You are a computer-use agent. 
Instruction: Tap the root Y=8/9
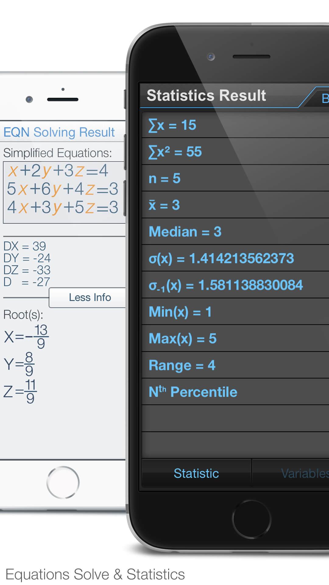19,364
